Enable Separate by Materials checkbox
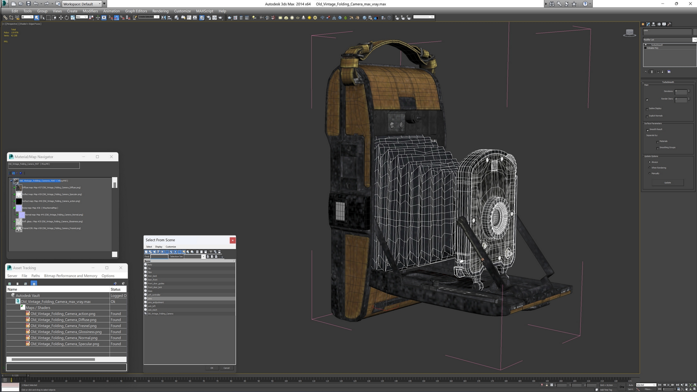697x392 pixels. coord(657,142)
